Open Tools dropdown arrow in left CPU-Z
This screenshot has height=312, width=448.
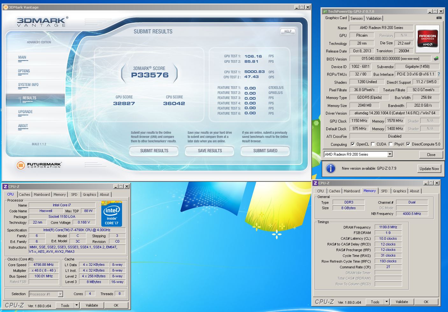coord(76,305)
